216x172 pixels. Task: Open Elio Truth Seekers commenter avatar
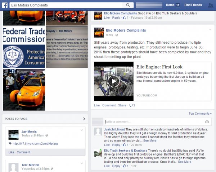[98, 153]
